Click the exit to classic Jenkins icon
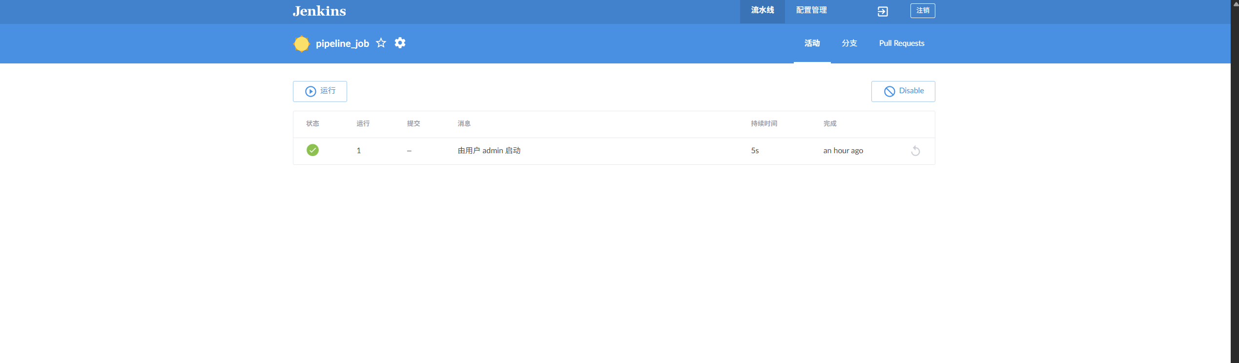Screen dimensions: 1239x363 pyautogui.click(x=883, y=11)
